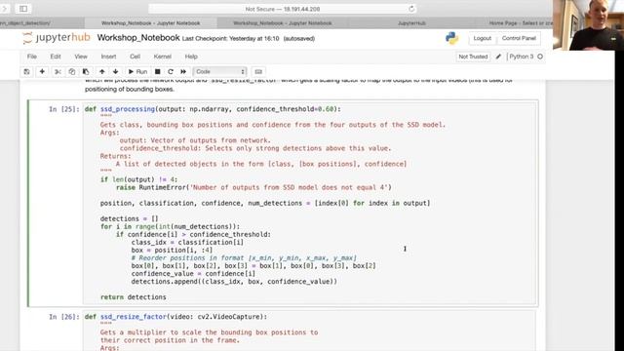
Task: Switch to first Workshop_Notebook browser tab
Action: 151,23
